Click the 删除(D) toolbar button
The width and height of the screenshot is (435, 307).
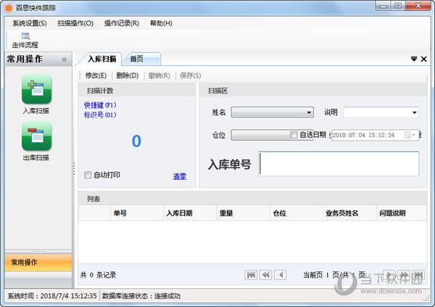coord(128,75)
